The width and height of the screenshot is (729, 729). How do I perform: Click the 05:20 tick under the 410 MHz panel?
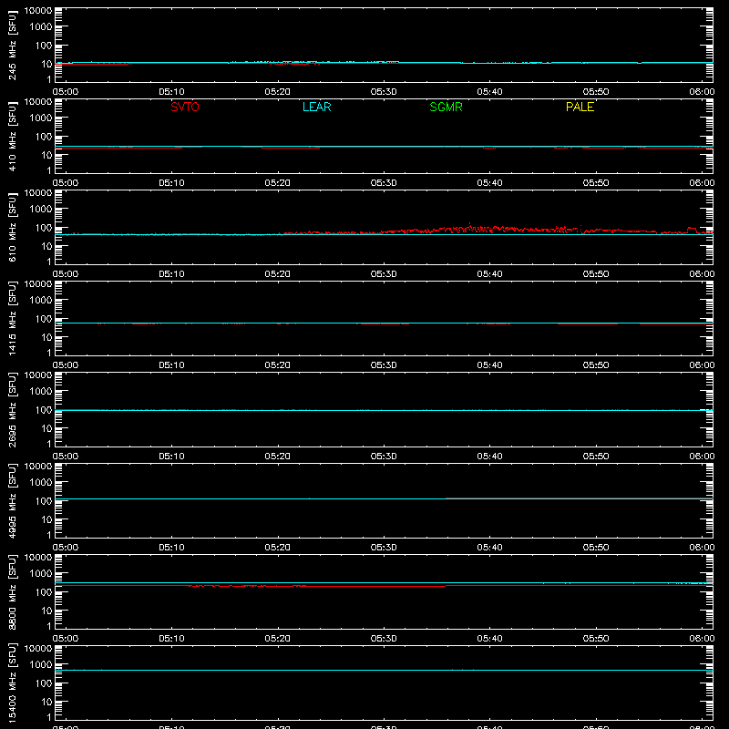tap(278, 183)
